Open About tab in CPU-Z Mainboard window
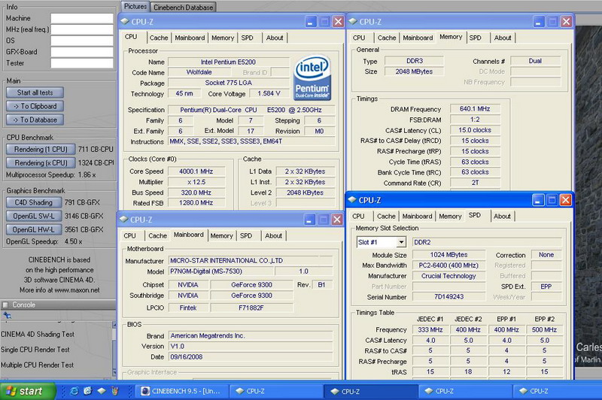The image size is (602, 400). pos(273,235)
